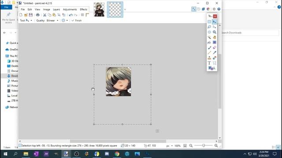This screenshot has height=158, width=282.
Task: Select the Recolor tool
Action: pos(215,58)
